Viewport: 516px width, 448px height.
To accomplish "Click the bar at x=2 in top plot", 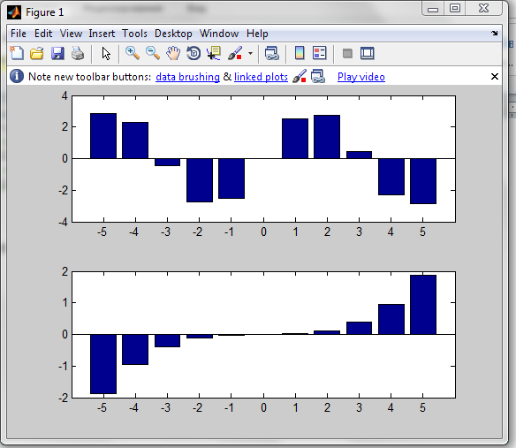I will pyautogui.click(x=327, y=137).
